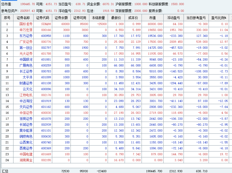
Task: Select the 广发证券 stock name
Action: pos(26,42)
